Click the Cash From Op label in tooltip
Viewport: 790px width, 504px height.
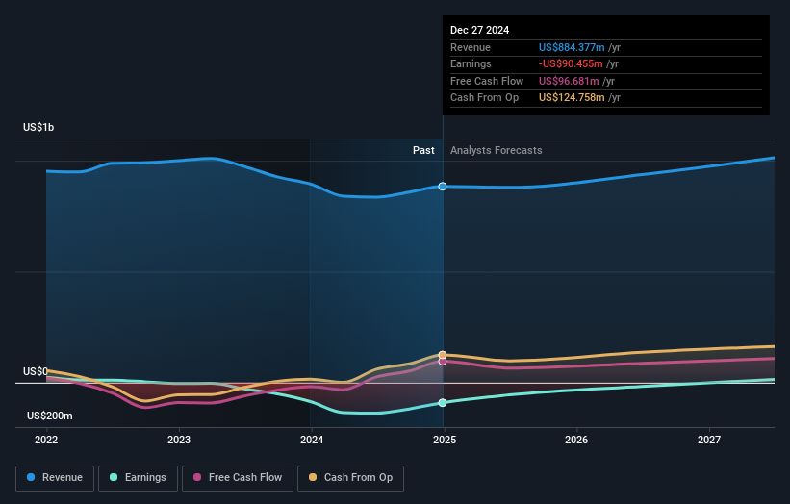coord(484,98)
